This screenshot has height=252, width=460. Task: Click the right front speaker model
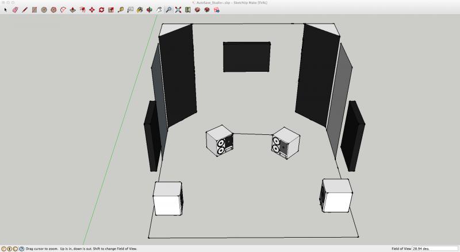pyautogui.click(x=285, y=143)
